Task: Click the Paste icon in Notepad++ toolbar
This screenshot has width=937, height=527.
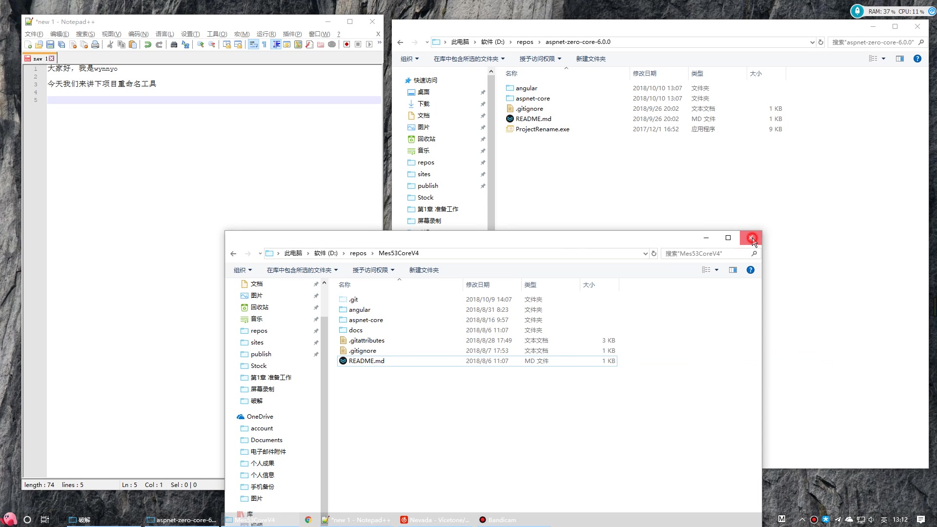Action: point(133,44)
